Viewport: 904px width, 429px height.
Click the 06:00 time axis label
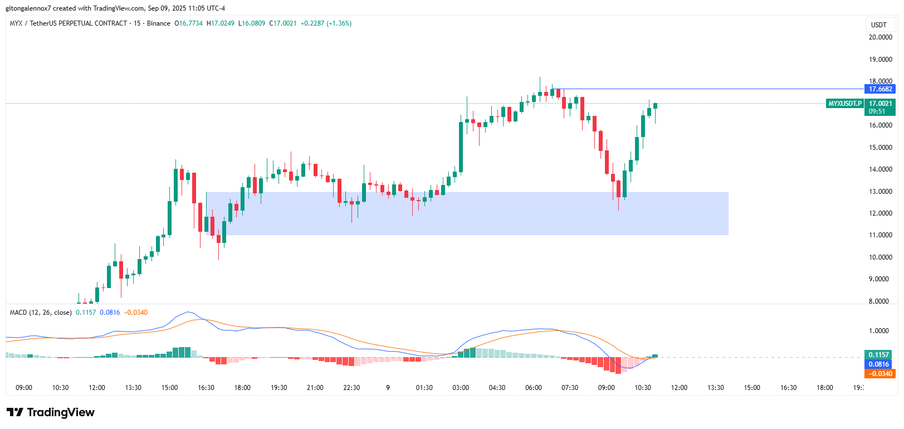tap(534, 388)
